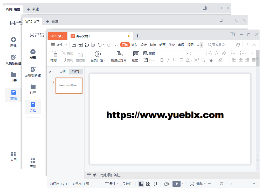Click the 新建幻灯片 new slide icon
262x191 pixels.
pos(120,54)
